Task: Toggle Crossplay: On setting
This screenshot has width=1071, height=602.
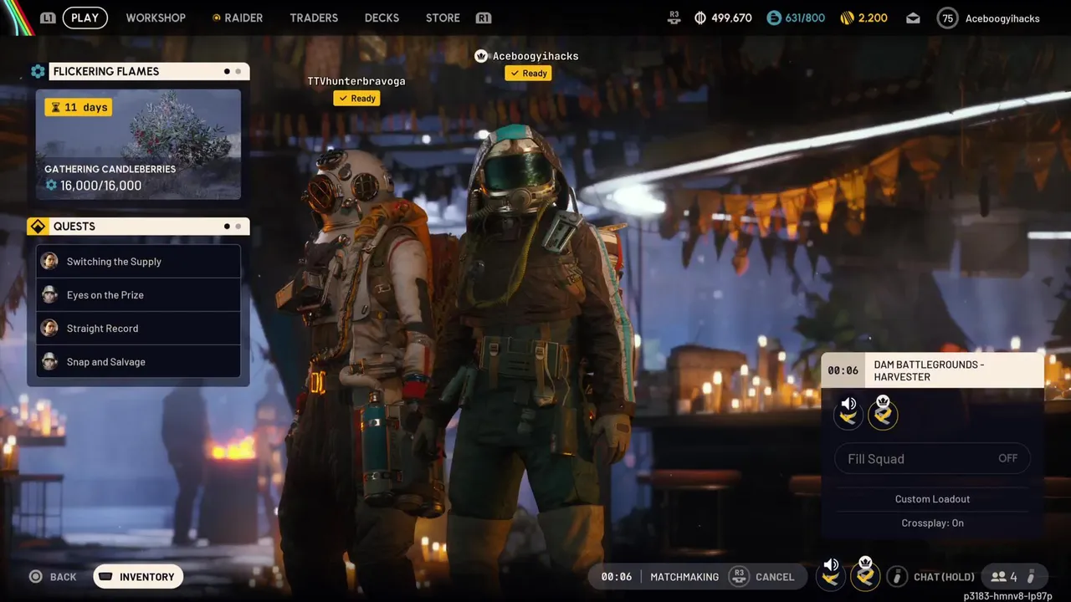Action: click(x=932, y=523)
